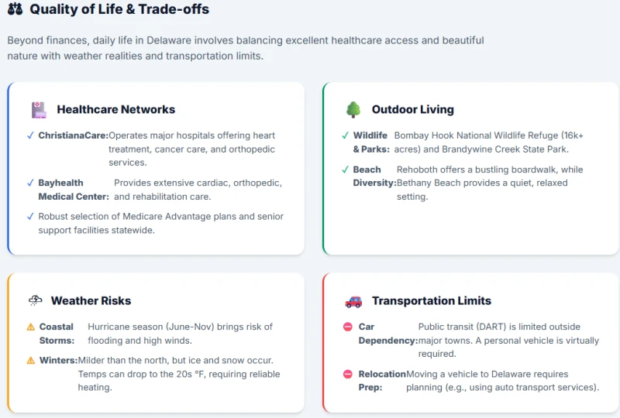
Task: Click the red no-entry icon by Relocation Prep
Action: [348, 375]
